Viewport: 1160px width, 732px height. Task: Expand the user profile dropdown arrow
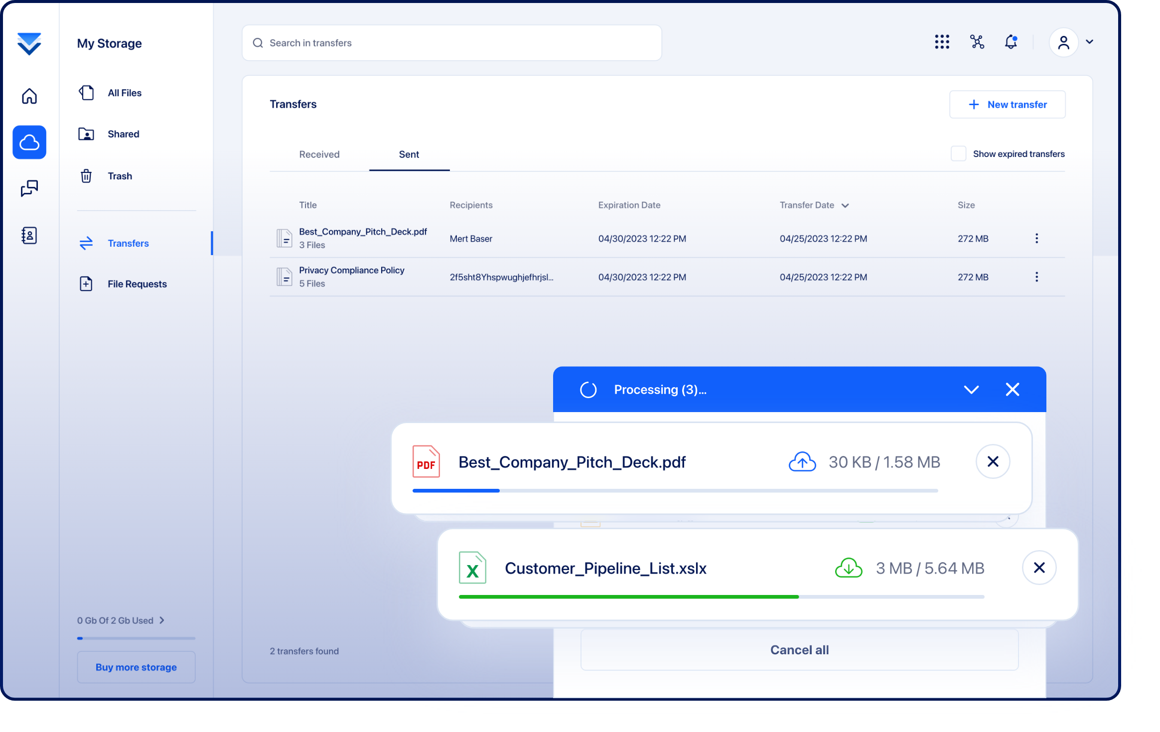(1090, 42)
